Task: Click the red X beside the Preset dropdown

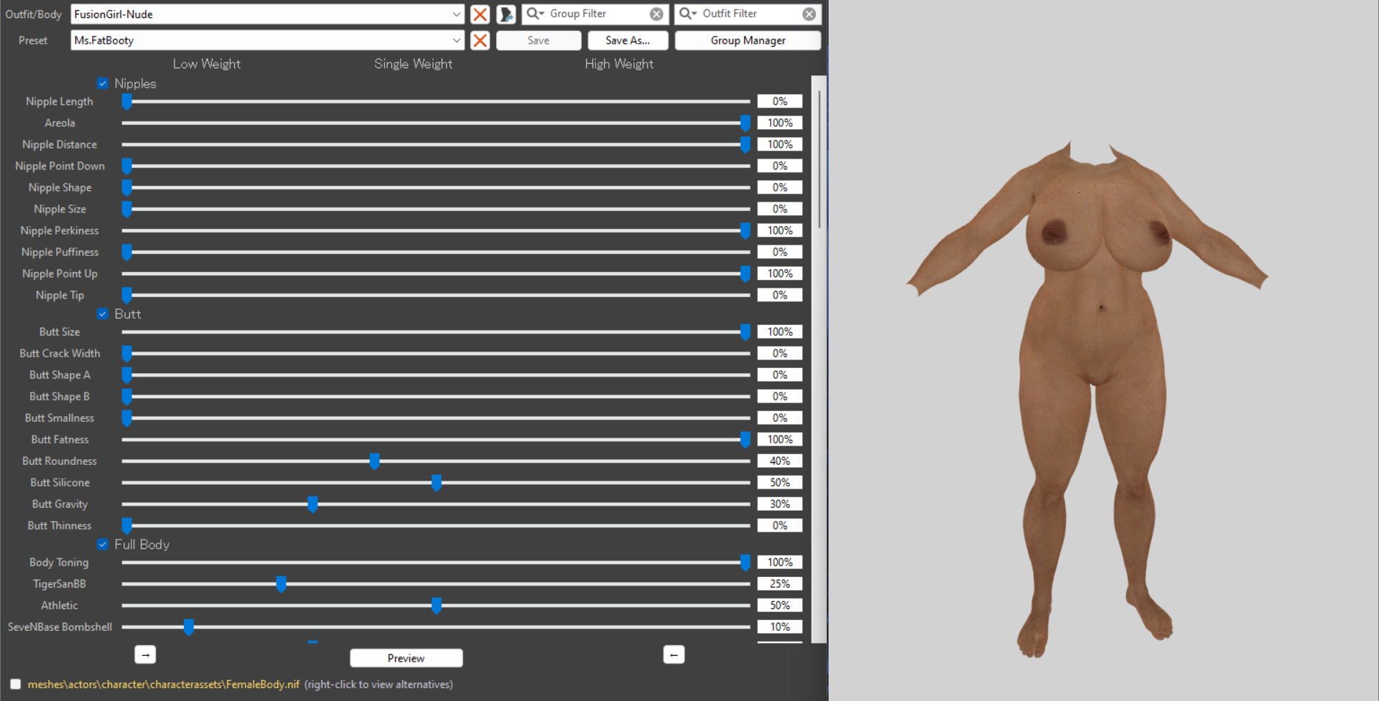Action: pos(480,40)
